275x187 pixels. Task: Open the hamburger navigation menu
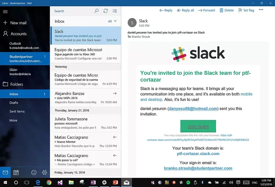pos(5,11)
